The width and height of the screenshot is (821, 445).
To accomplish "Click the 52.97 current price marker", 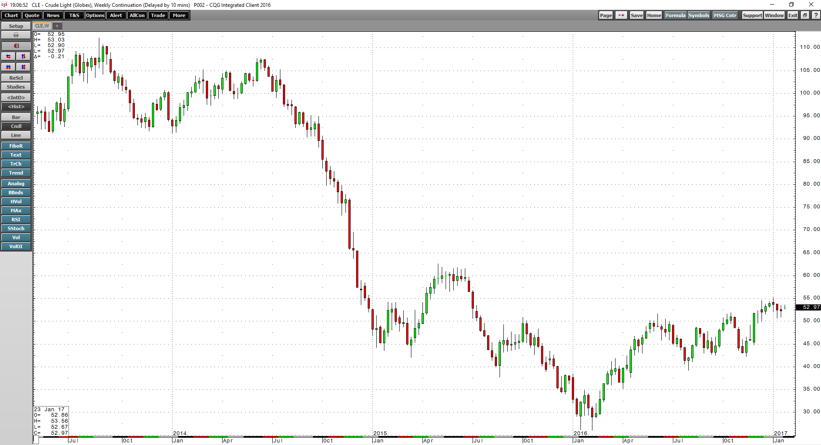I will tap(808, 307).
